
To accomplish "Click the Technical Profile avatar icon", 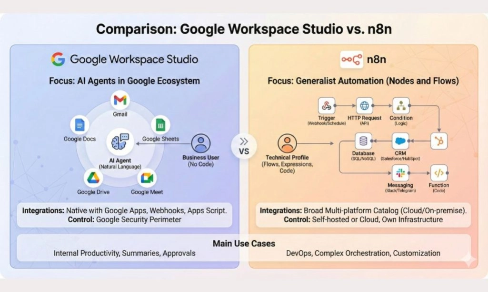I will pos(287,143).
